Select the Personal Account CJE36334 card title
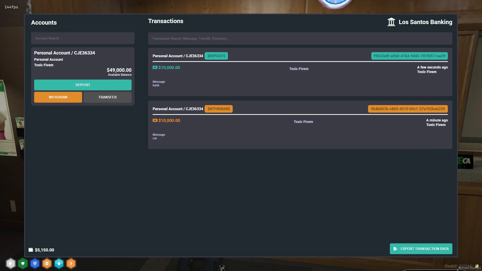Viewport: 482px width, 271px height. click(x=65, y=53)
